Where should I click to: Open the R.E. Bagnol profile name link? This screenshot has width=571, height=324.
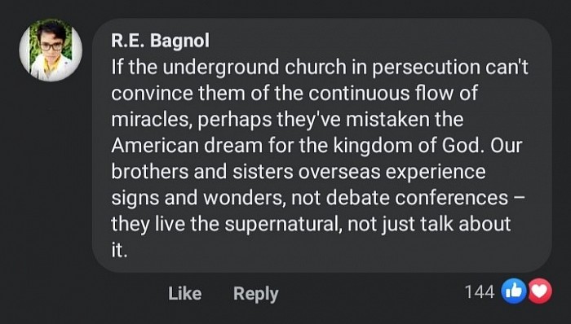(160, 41)
